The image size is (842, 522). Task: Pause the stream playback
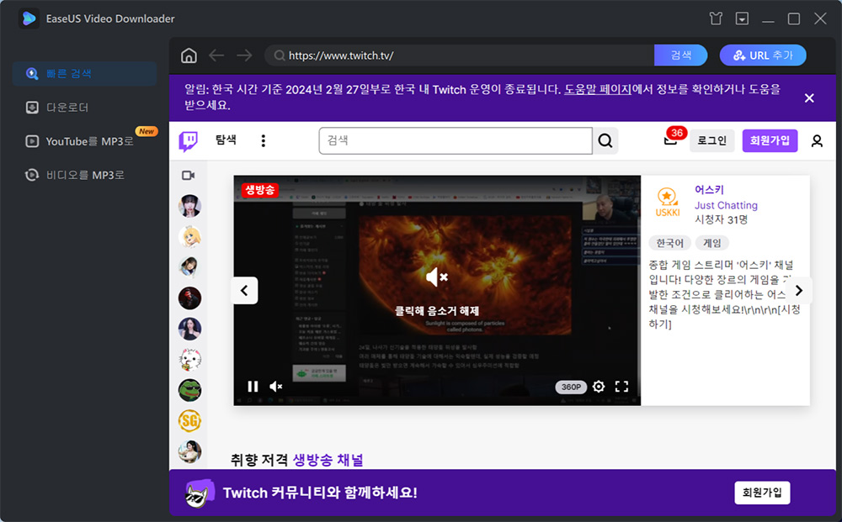pyautogui.click(x=253, y=387)
